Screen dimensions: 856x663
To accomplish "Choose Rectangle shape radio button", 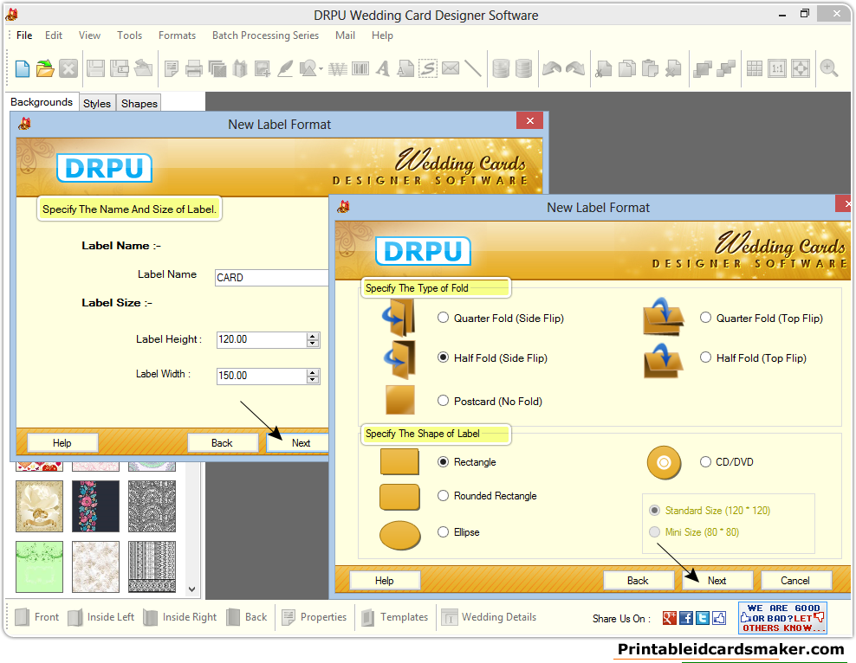I will [443, 462].
